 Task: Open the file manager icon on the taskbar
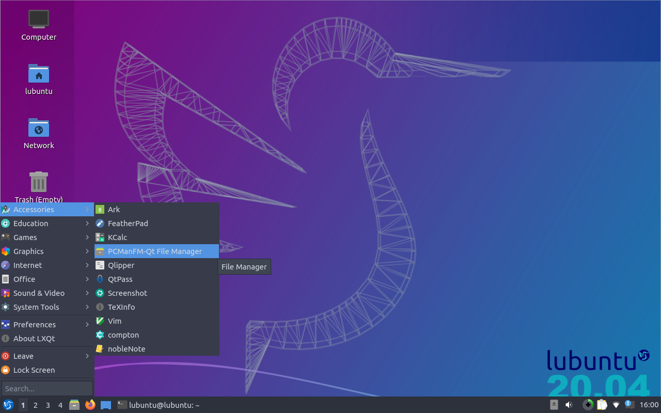point(74,405)
